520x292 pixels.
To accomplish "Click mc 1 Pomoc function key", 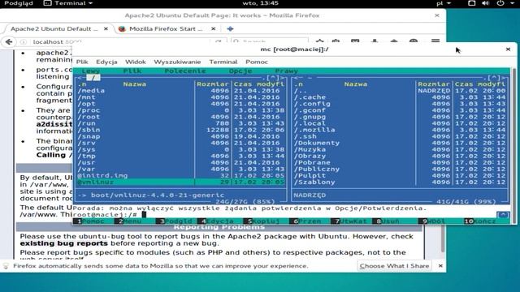I will click(89, 221).
